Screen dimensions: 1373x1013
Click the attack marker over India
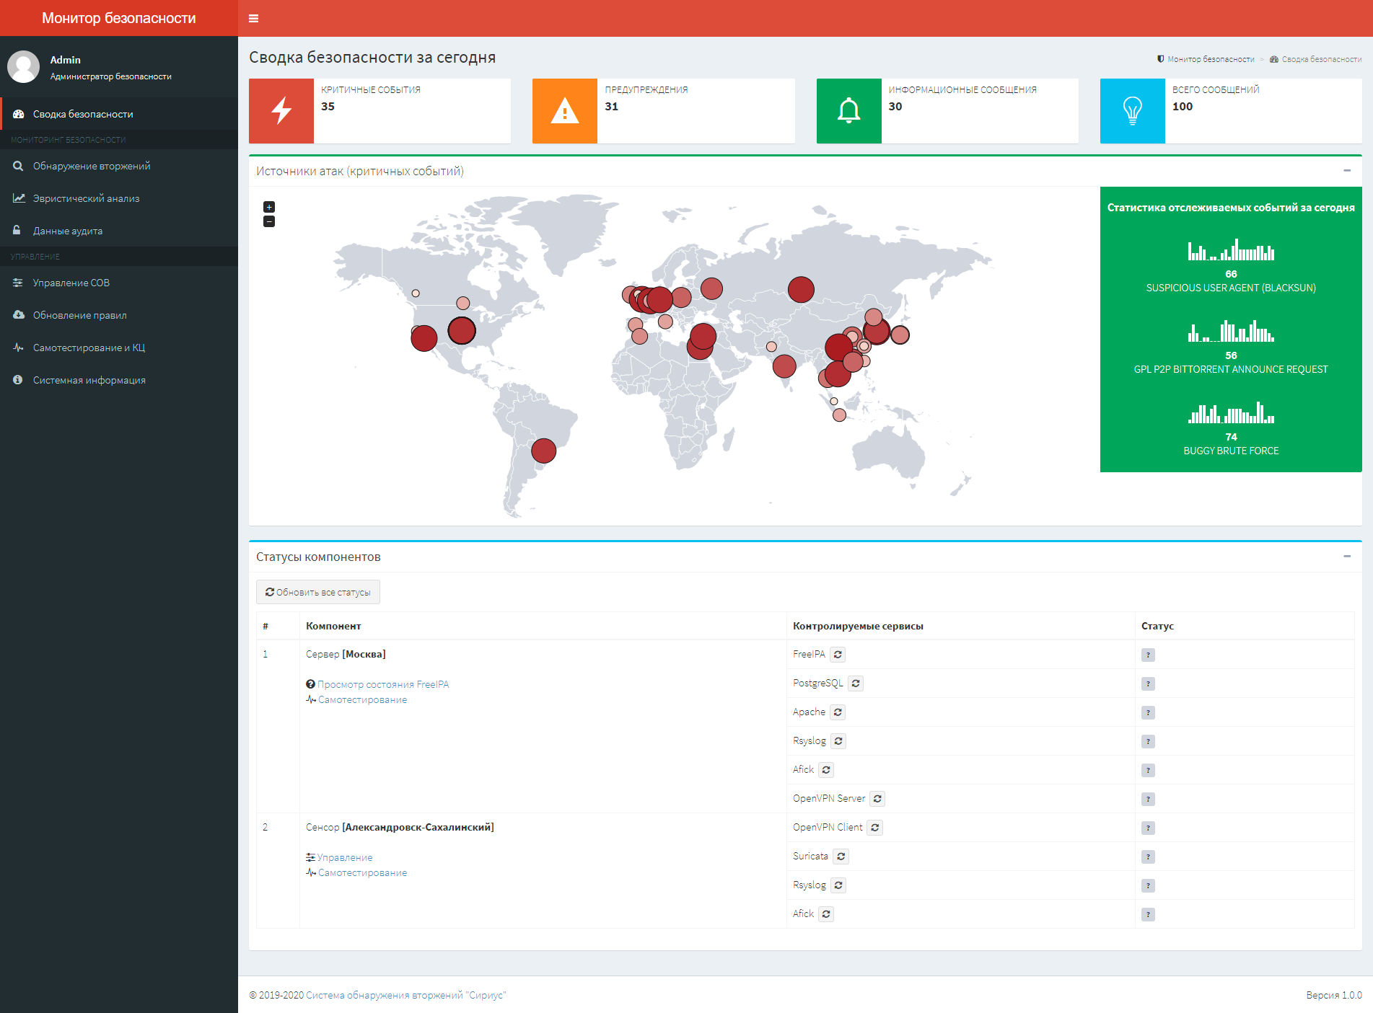(784, 366)
